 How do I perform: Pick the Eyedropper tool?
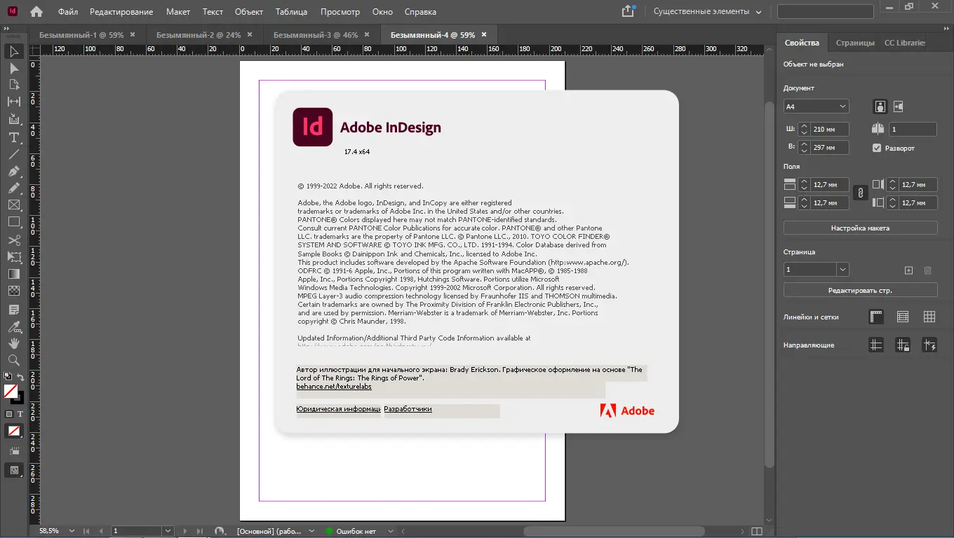pos(13,326)
